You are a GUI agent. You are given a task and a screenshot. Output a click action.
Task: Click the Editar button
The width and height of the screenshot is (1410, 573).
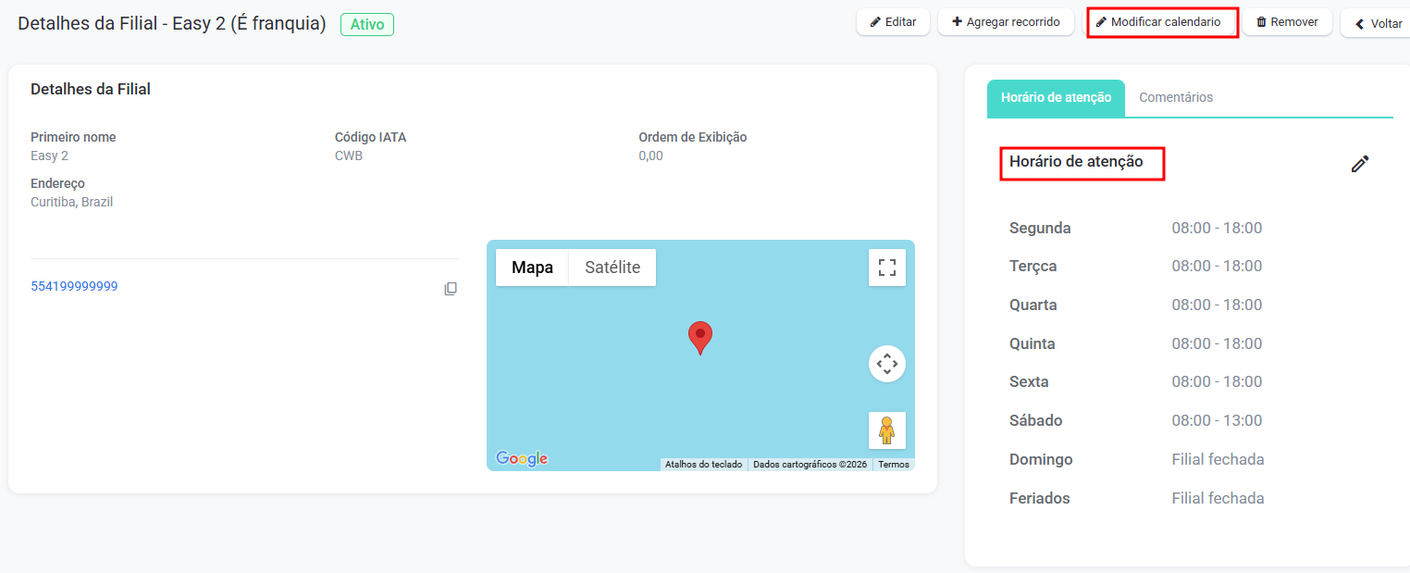pos(893,22)
